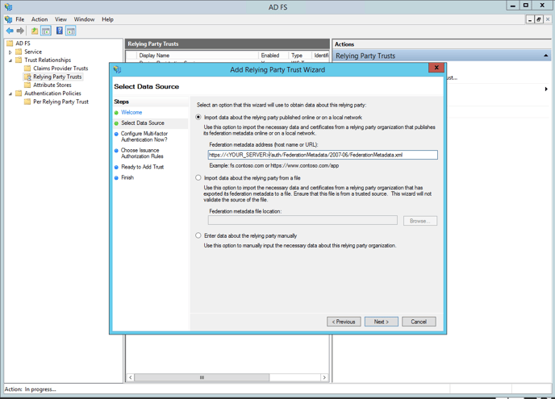Click the Finish step in the wizard
This screenshot has height=399, width=555.
(127, 177)
